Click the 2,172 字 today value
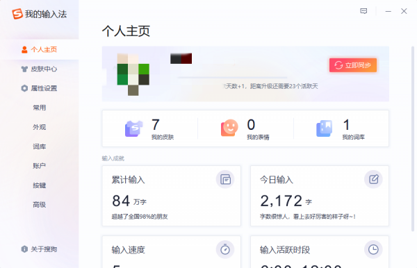Viewport: 417px width, 268px height. pyautogui.click(x=286, y=201)
